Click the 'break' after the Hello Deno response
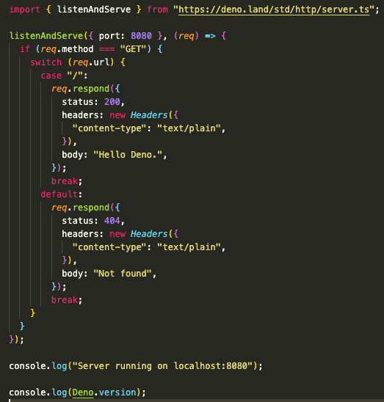The width and height of the screenshot is (384, 402). pos(65,181)
